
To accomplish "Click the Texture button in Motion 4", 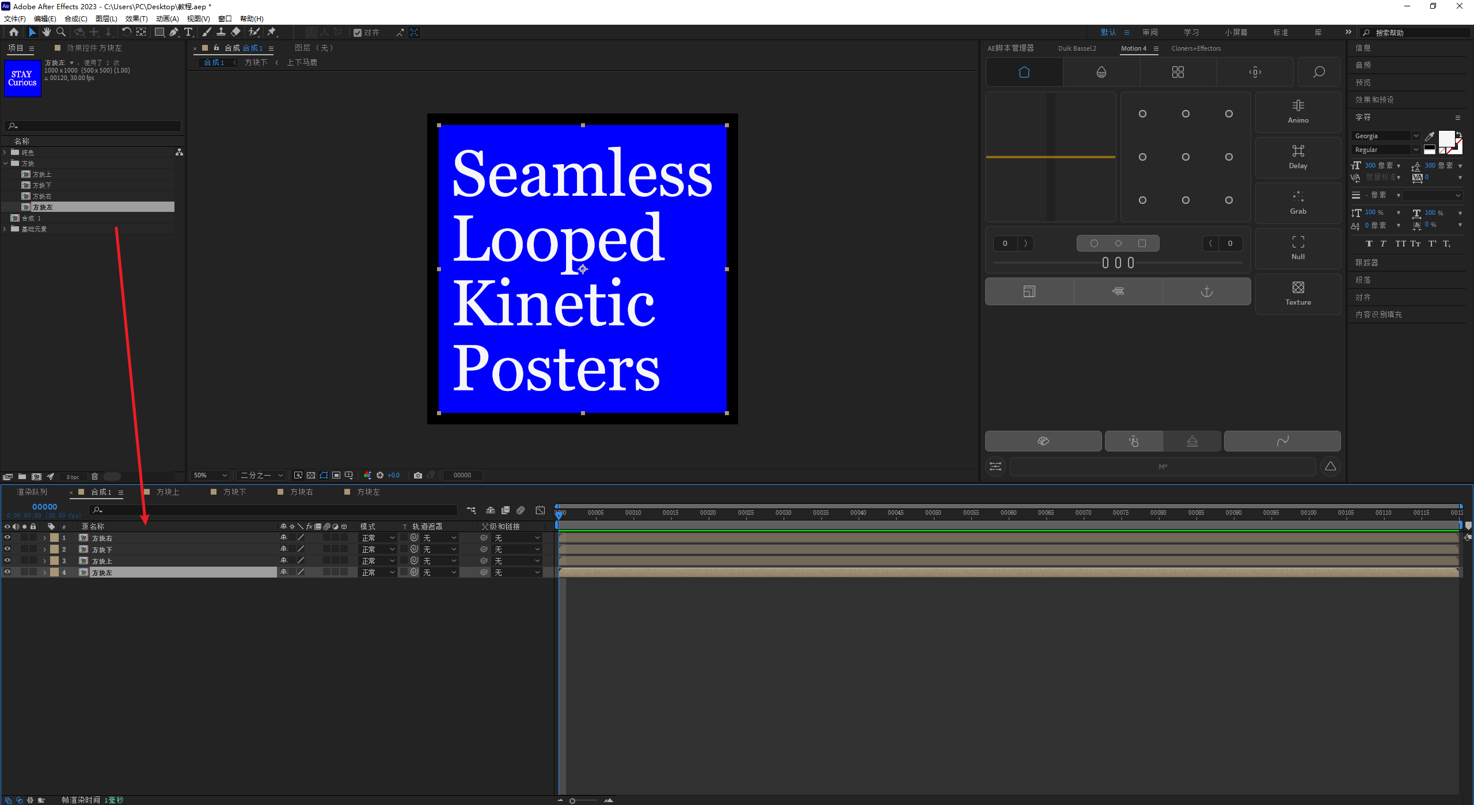I will pyautogui.click(x=1298, y=293).
